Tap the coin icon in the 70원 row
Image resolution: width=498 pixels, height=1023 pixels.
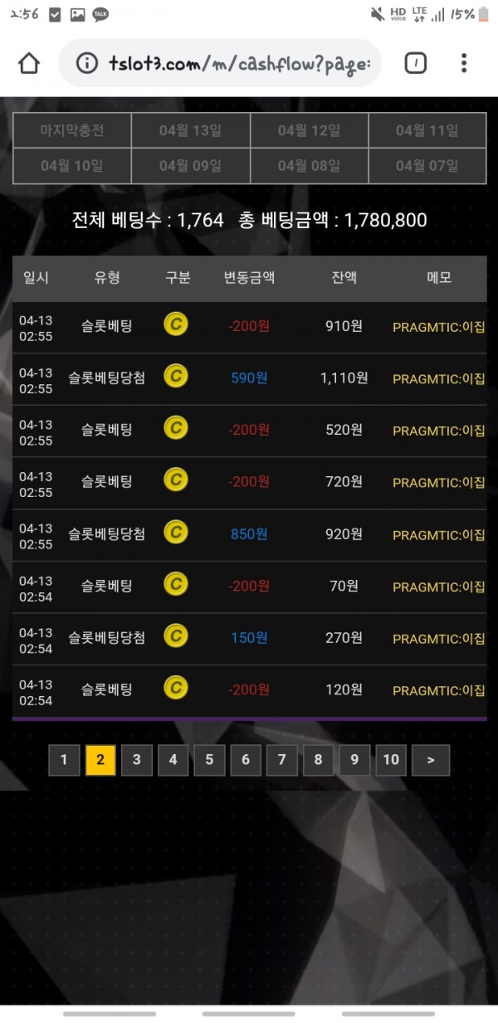point(175,585)
